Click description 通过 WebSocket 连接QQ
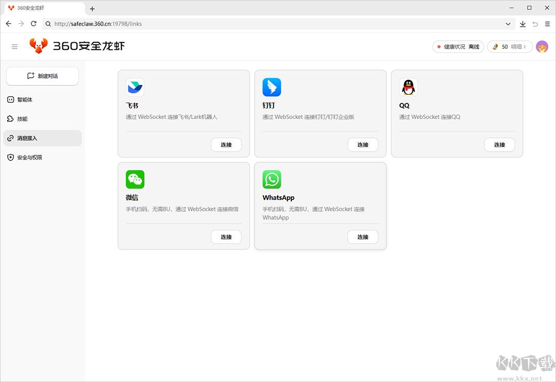 click(x=430, y=117)
